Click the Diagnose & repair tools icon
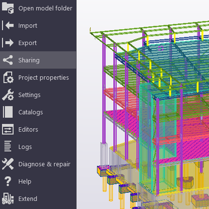 point(8,164)
